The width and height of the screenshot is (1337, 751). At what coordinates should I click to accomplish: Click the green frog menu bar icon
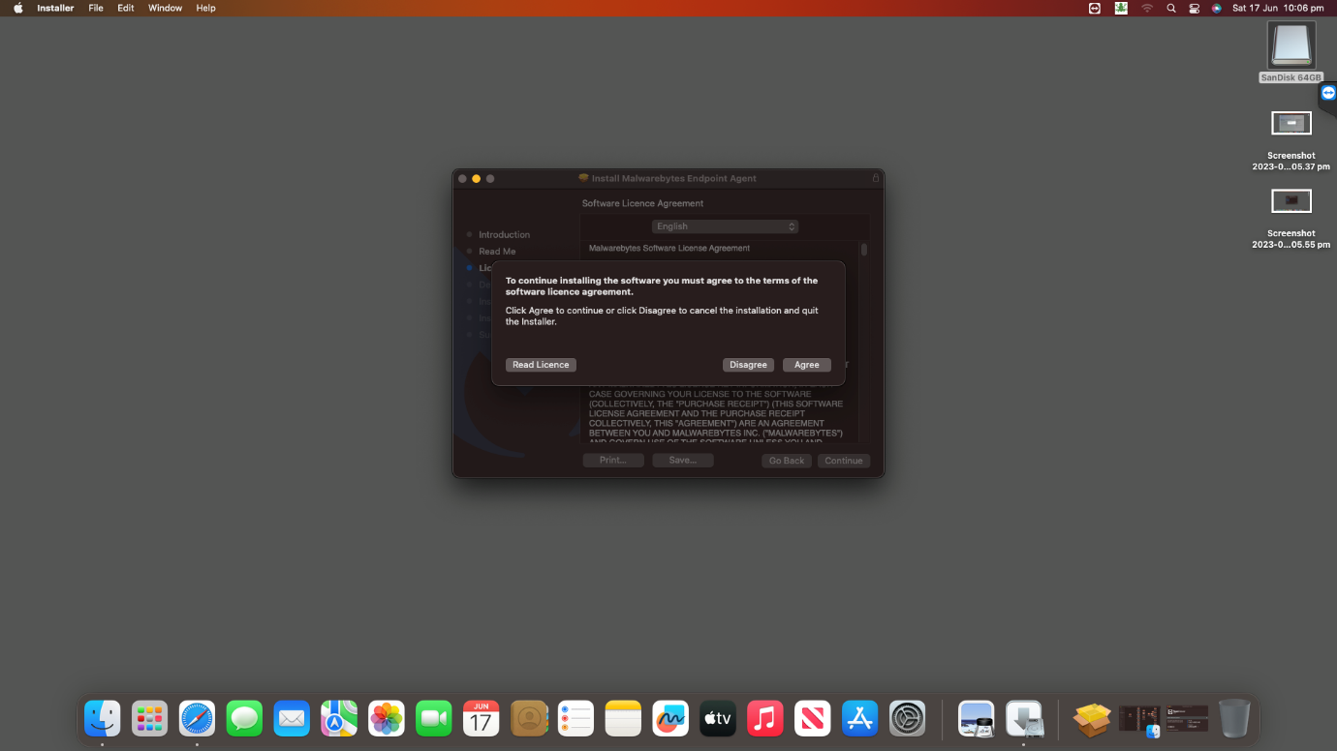coord(1121,8)
